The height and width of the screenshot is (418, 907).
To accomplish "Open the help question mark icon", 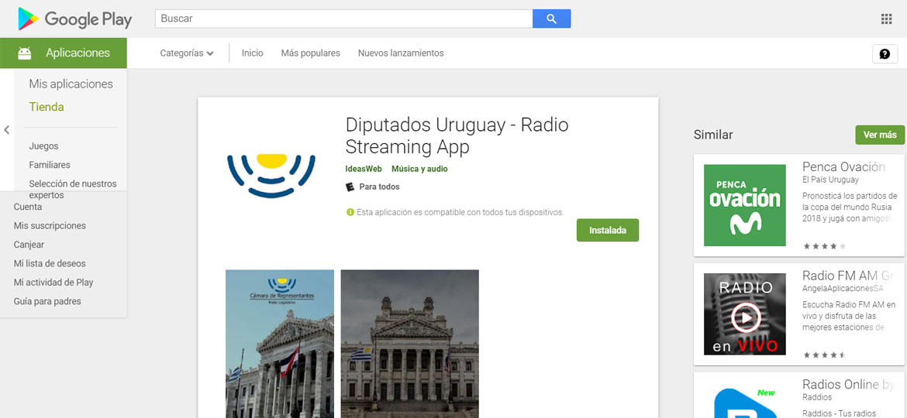I will [885, 53].
